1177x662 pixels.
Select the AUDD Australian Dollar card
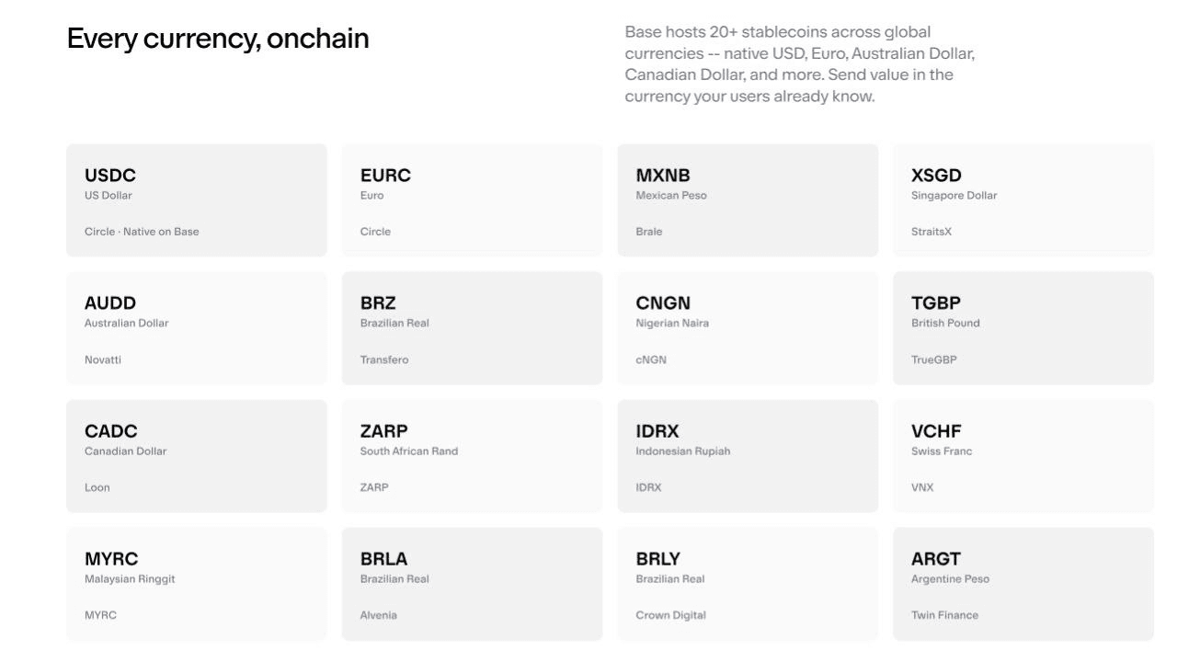tap(196, 327)
